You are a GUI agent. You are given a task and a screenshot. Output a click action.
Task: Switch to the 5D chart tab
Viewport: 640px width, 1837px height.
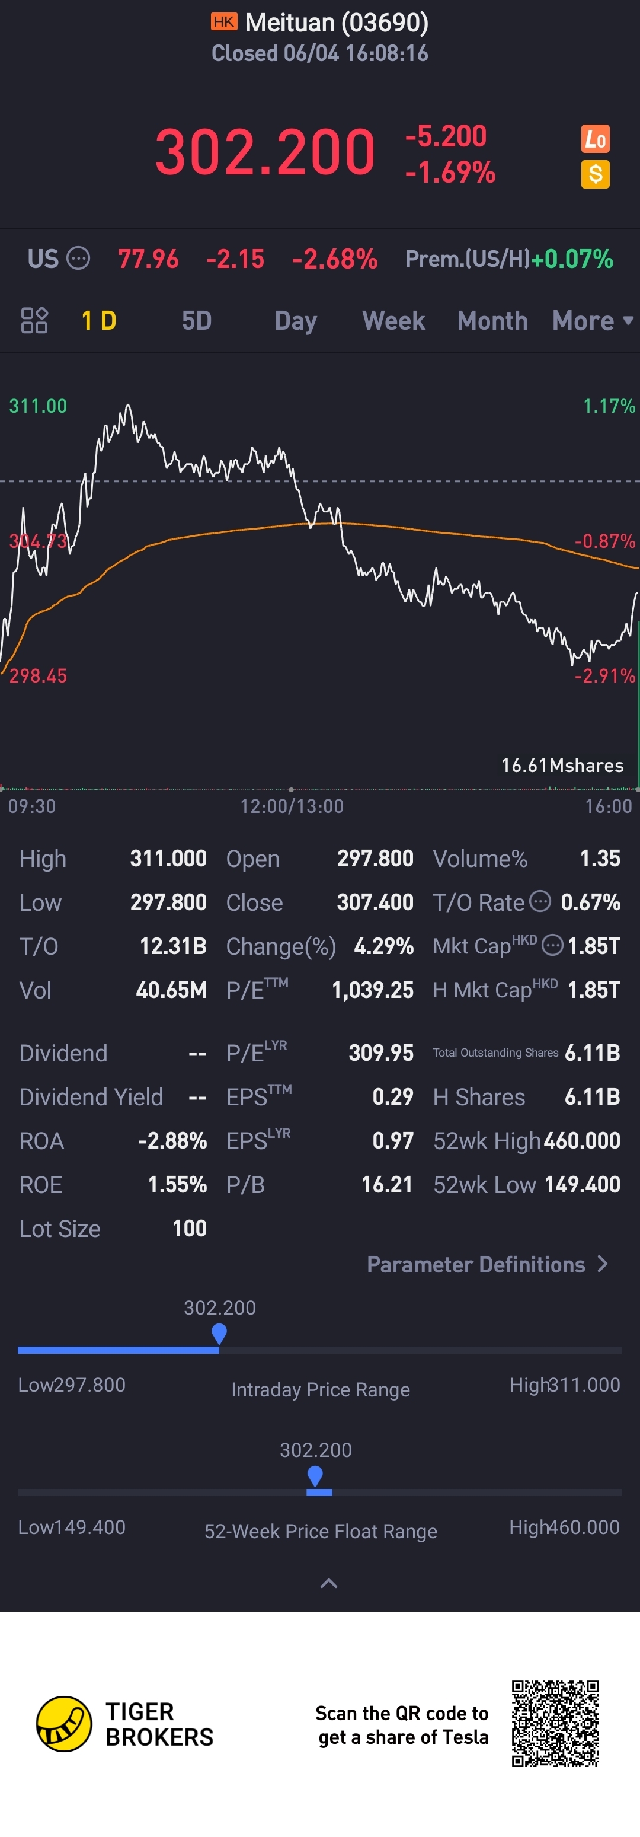click(x=197, y=321)
